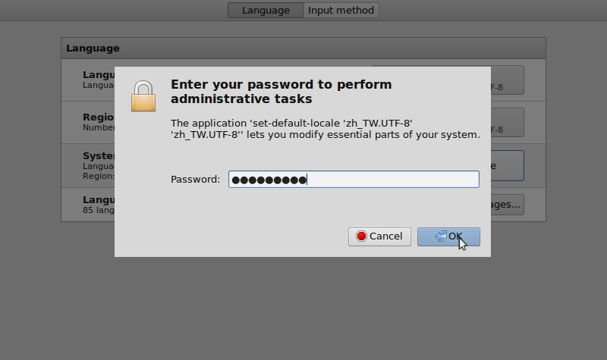Open the Input method tab
This screenshot has width=607, height=360.
tap(341, 11)
